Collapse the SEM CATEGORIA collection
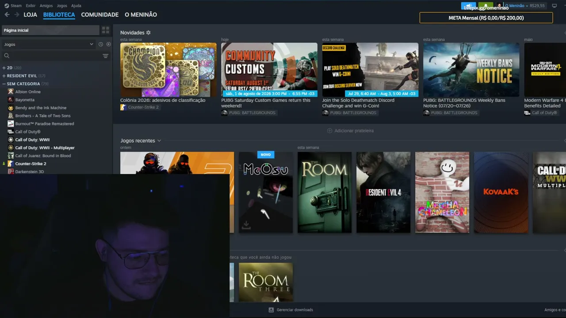This screenshot has width=566, height=318. coord(4,84)
